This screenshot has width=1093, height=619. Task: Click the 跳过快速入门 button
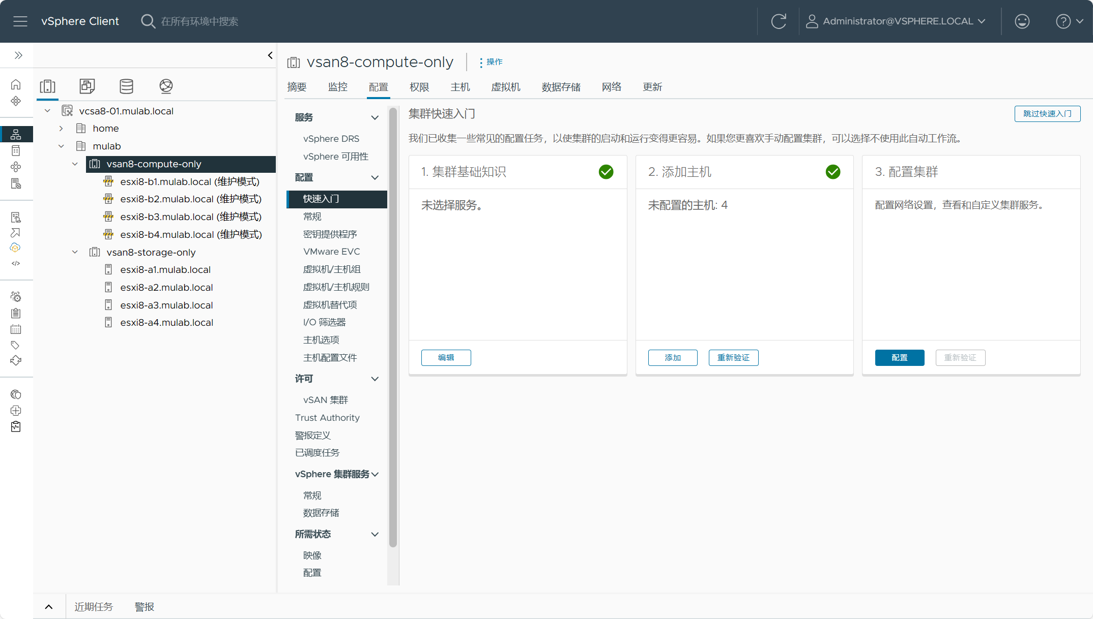click(x=1047, y=114)
